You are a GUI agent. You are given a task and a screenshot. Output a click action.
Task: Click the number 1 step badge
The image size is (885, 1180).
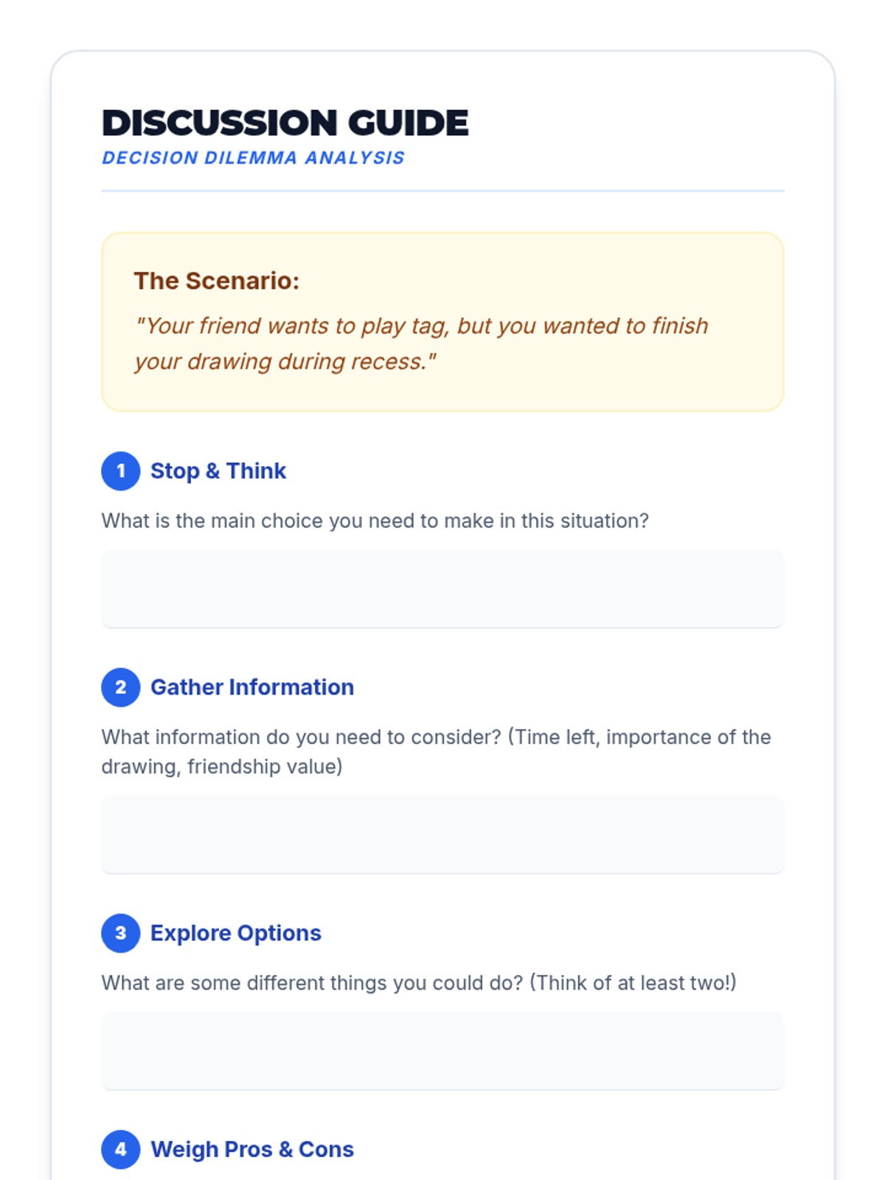(x=121, y=471)
